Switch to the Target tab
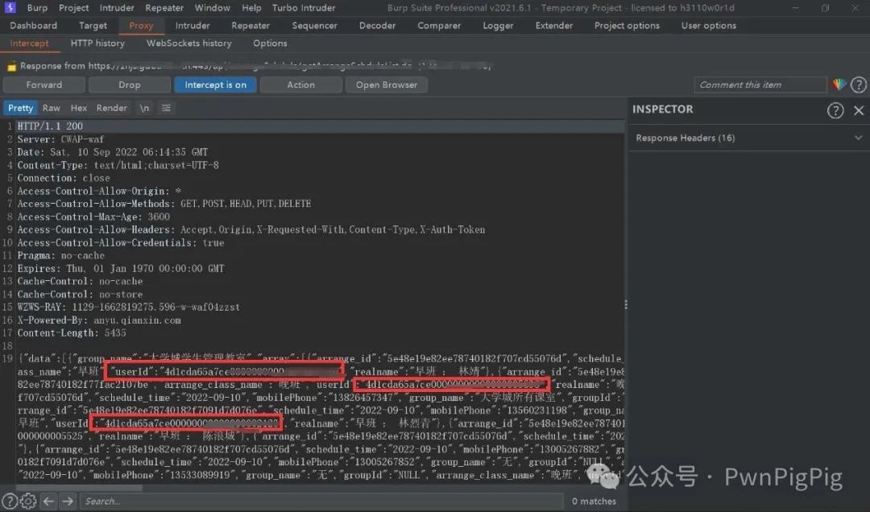 point(93,26)
